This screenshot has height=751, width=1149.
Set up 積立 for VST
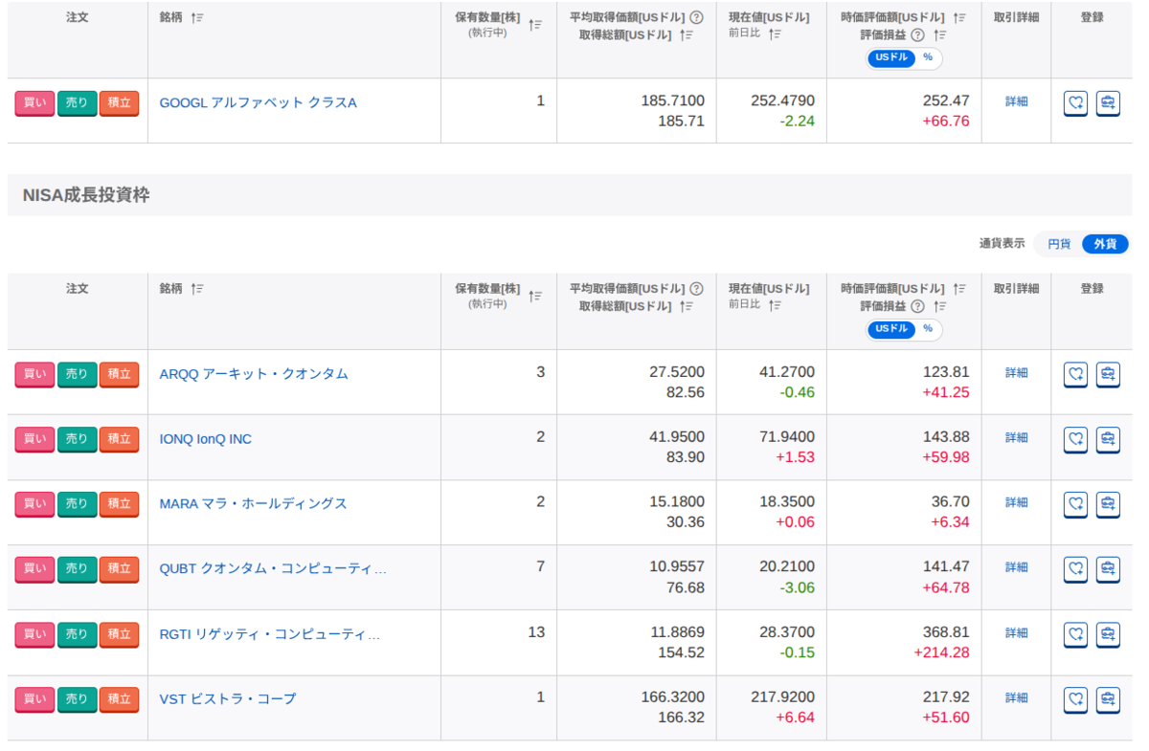click(x=119, y=699)
